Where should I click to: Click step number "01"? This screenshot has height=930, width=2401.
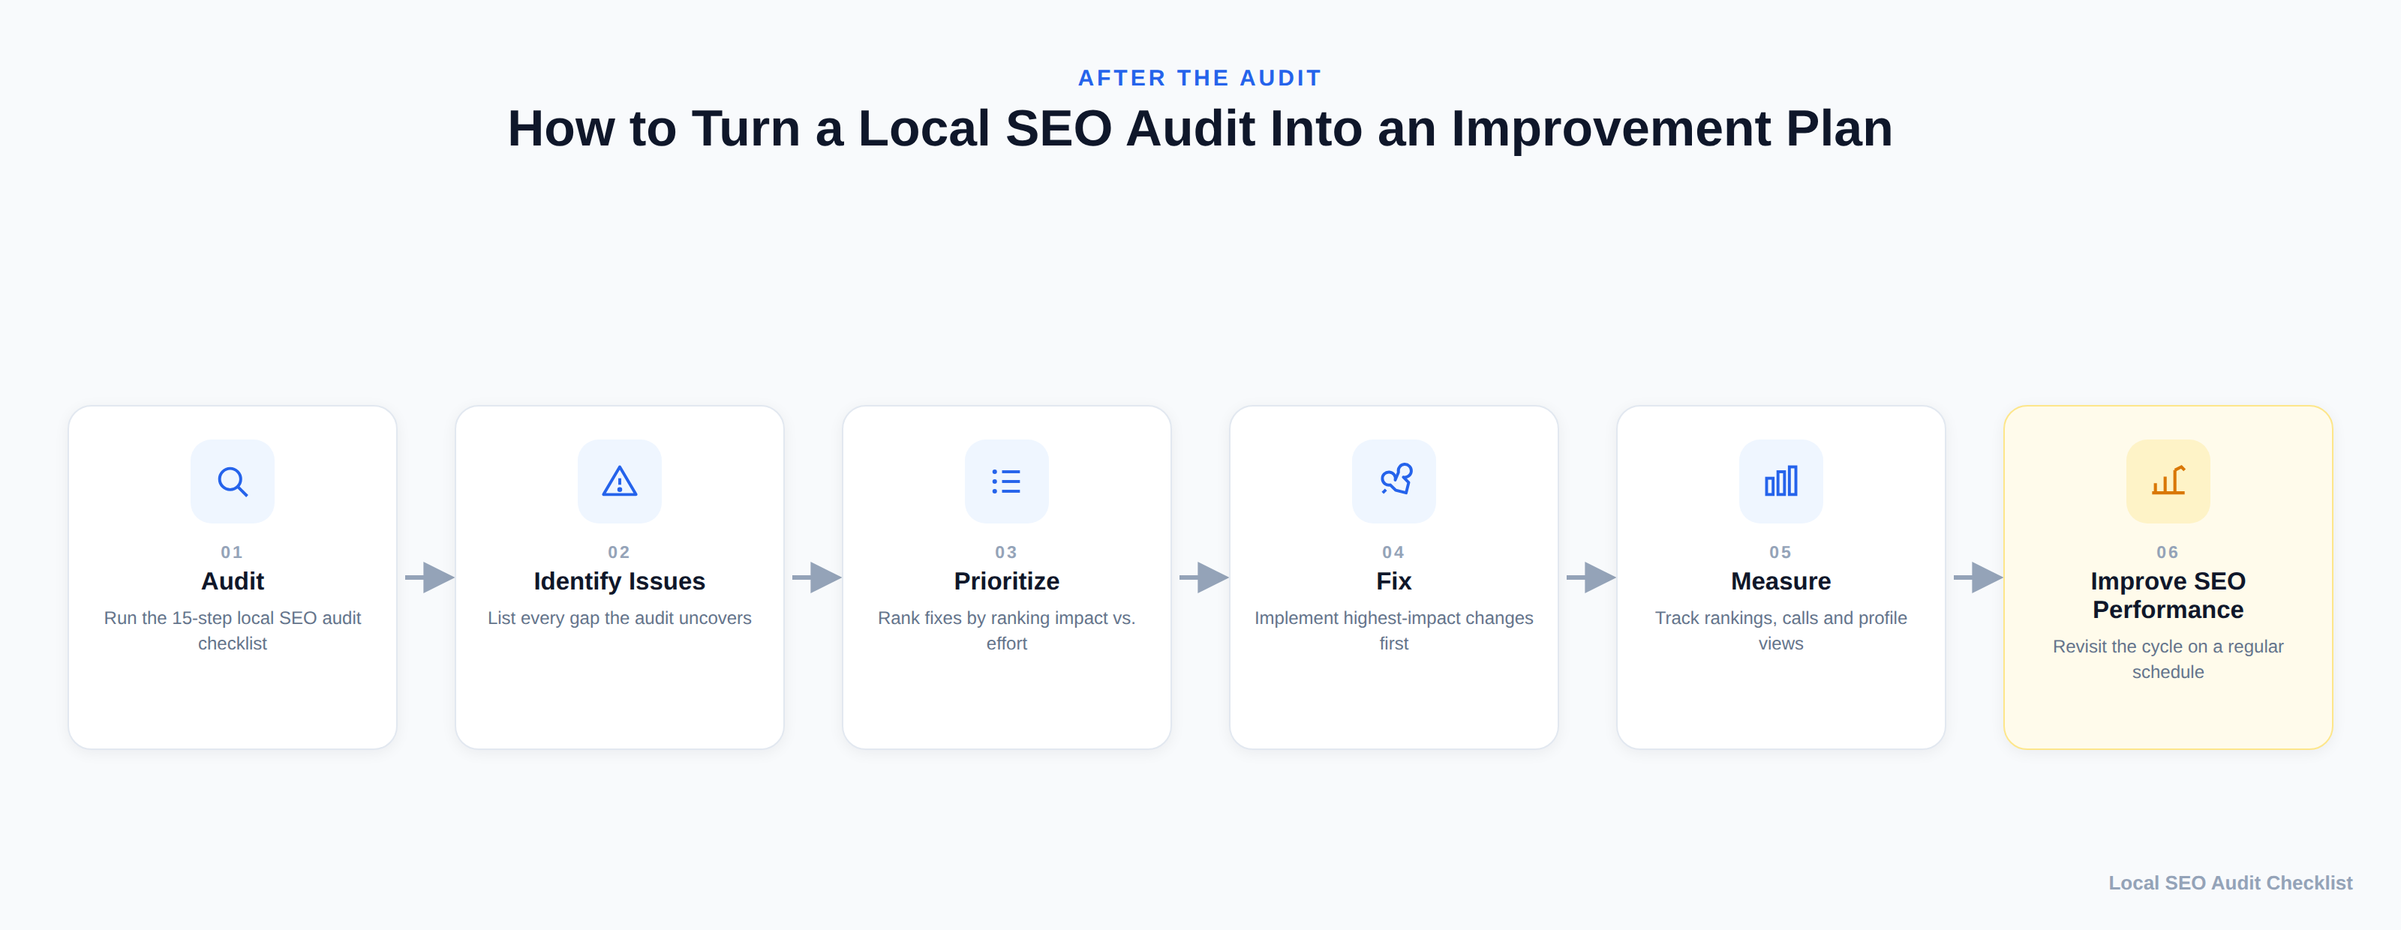tap(232, 552)
